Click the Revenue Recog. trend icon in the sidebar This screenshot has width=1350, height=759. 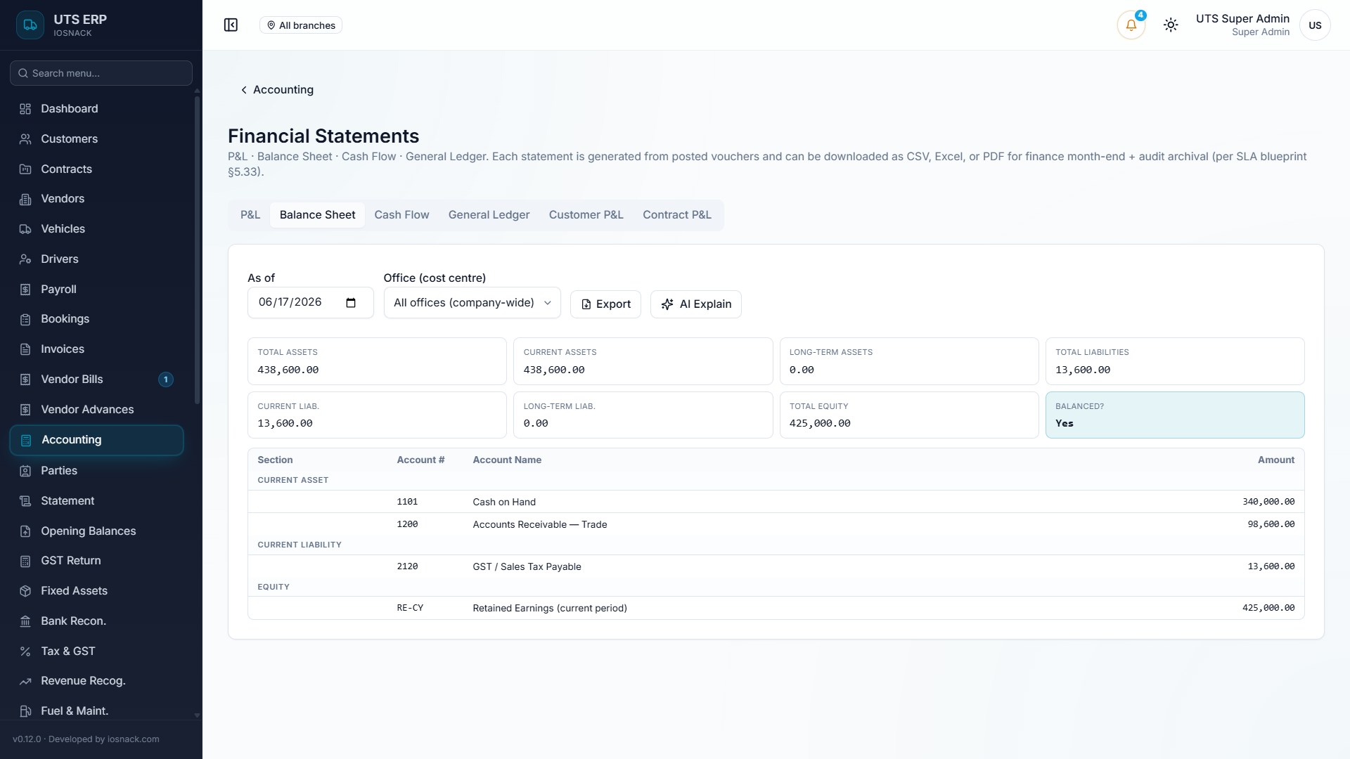pos(25,681)
